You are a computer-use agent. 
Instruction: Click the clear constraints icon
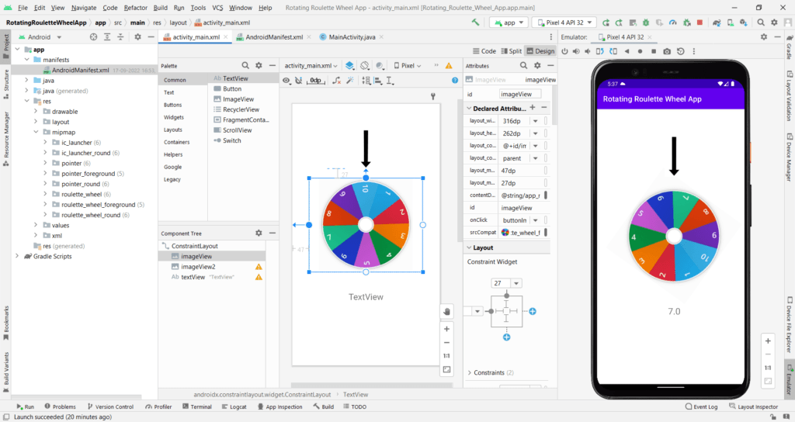[336, 81]
